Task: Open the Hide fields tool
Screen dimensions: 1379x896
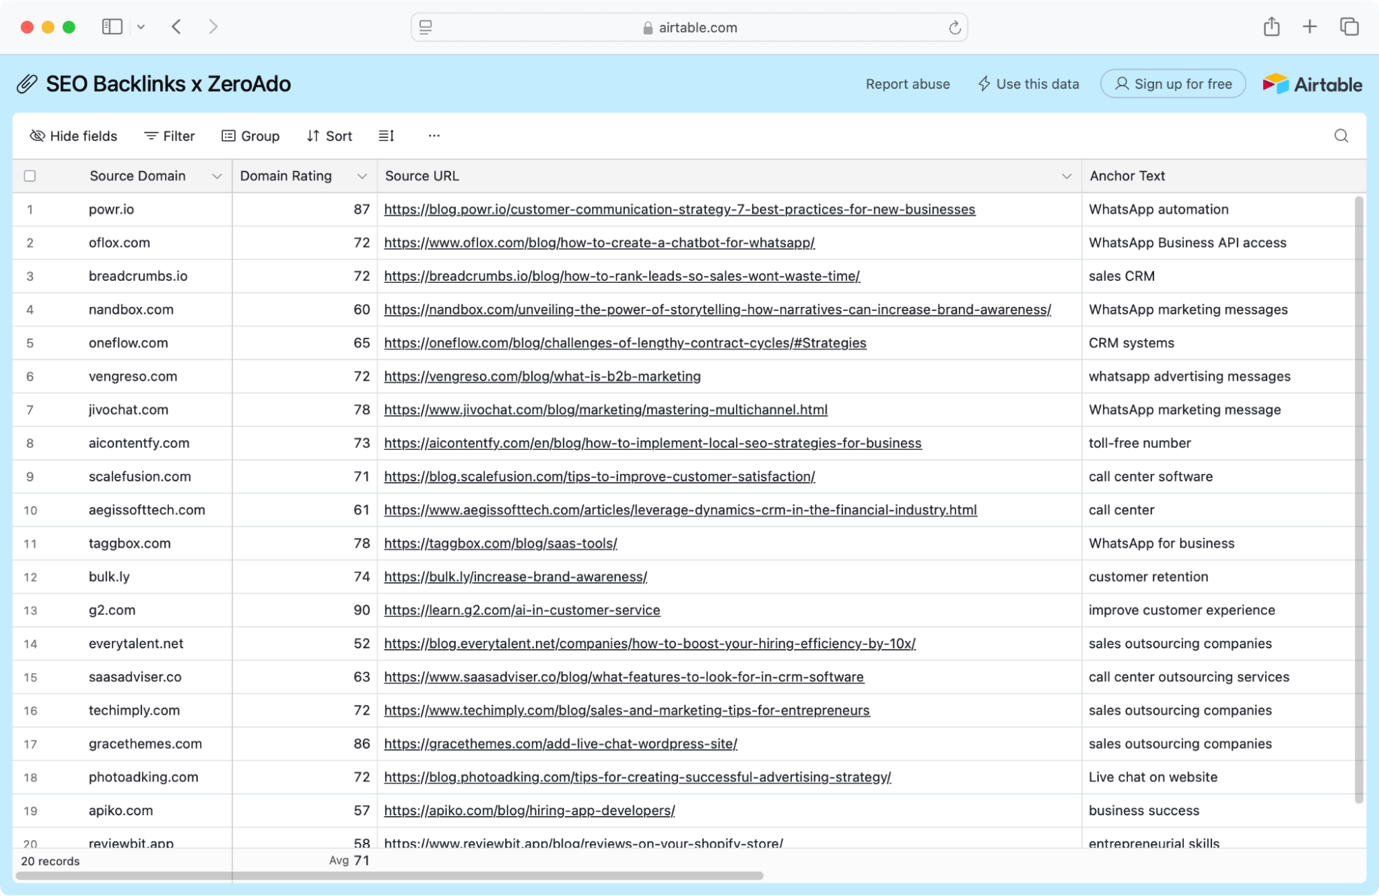Action: 72,136
